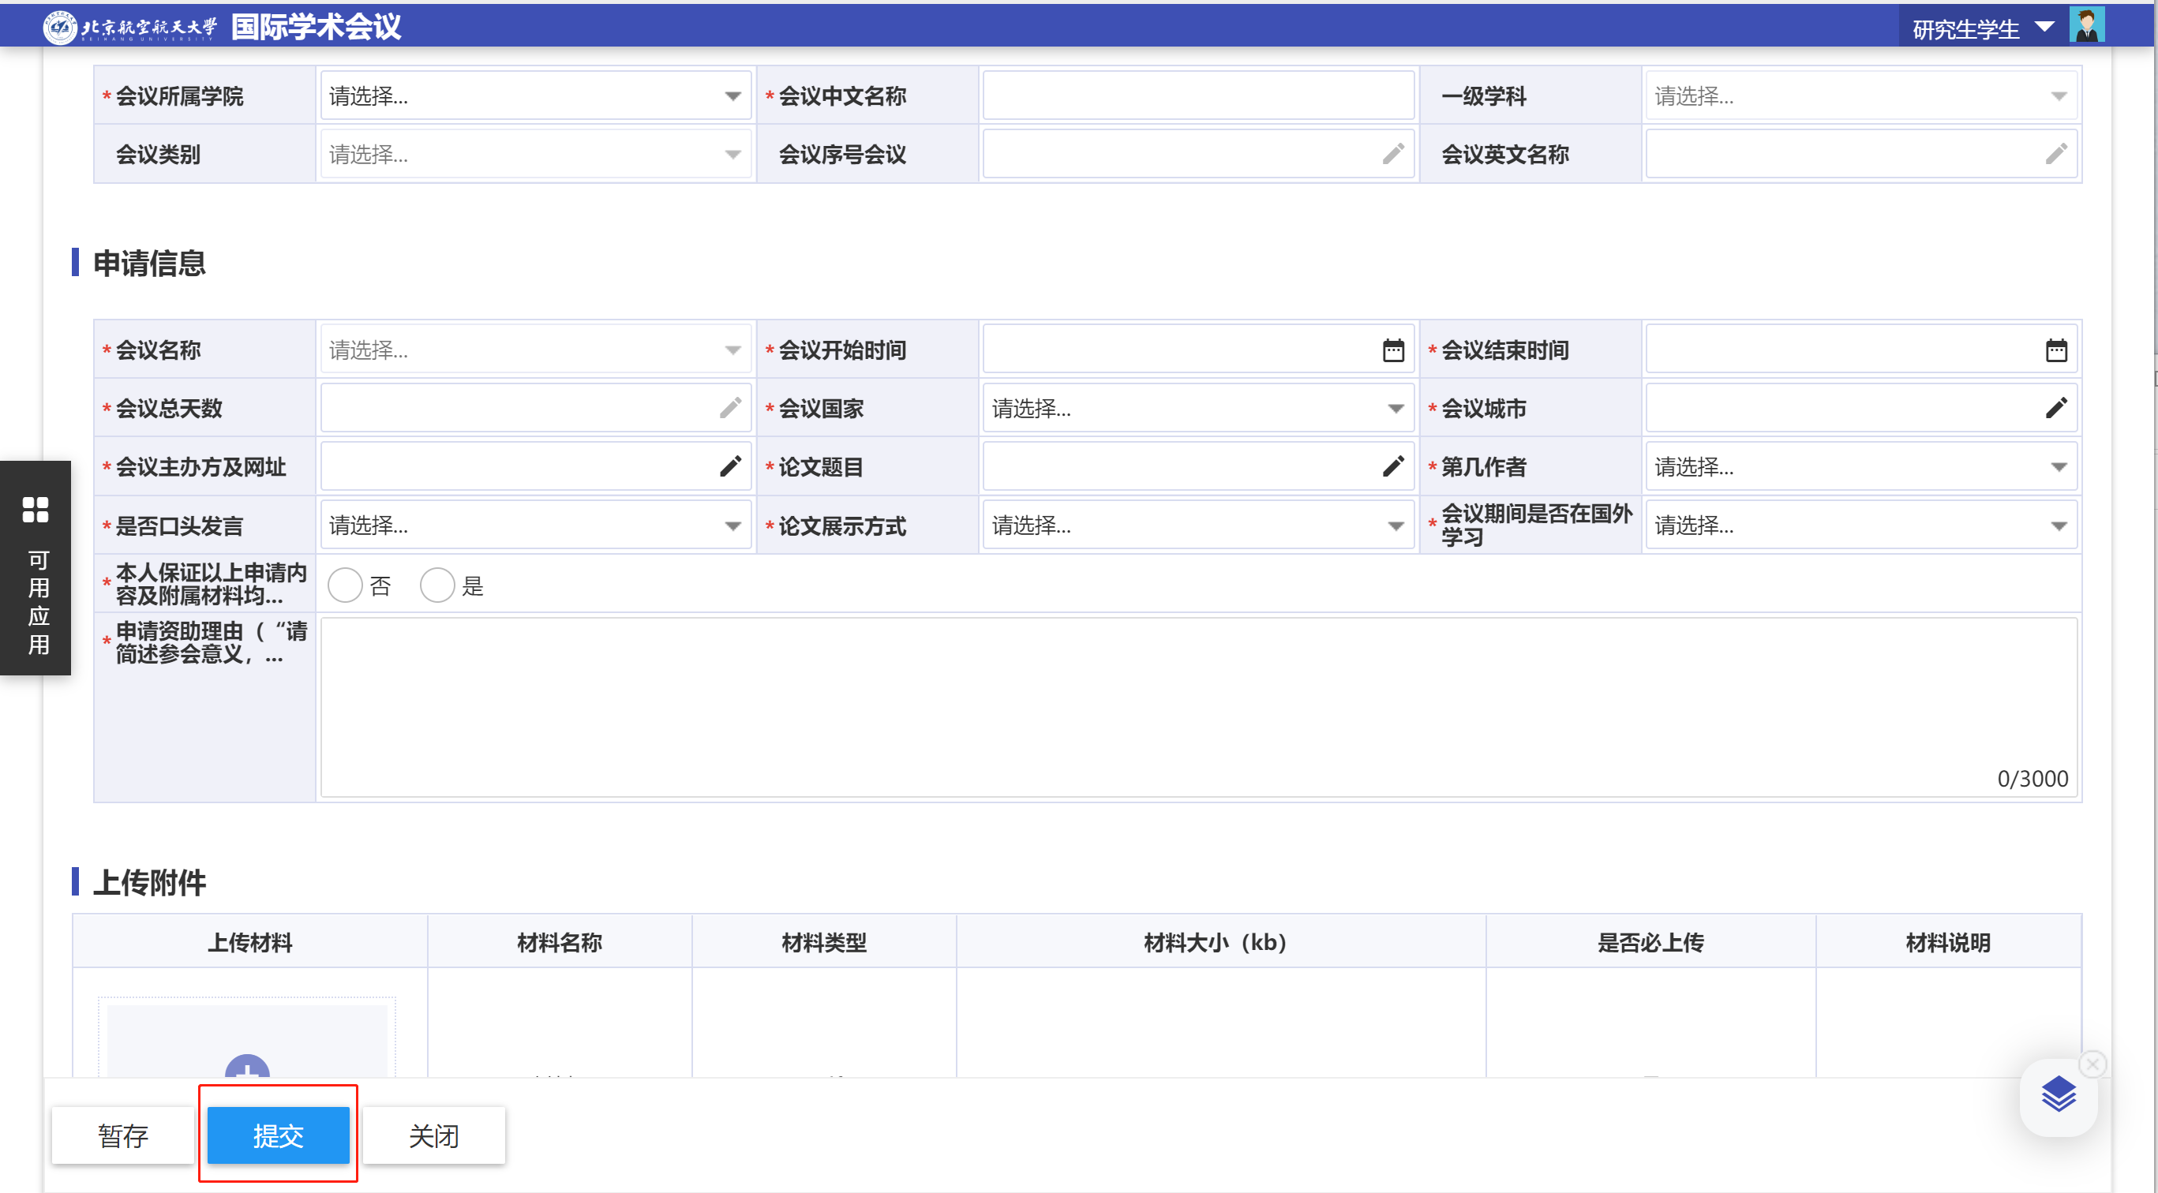
Task: Click the 暂存 button
Action: [x=122, y=1135]
